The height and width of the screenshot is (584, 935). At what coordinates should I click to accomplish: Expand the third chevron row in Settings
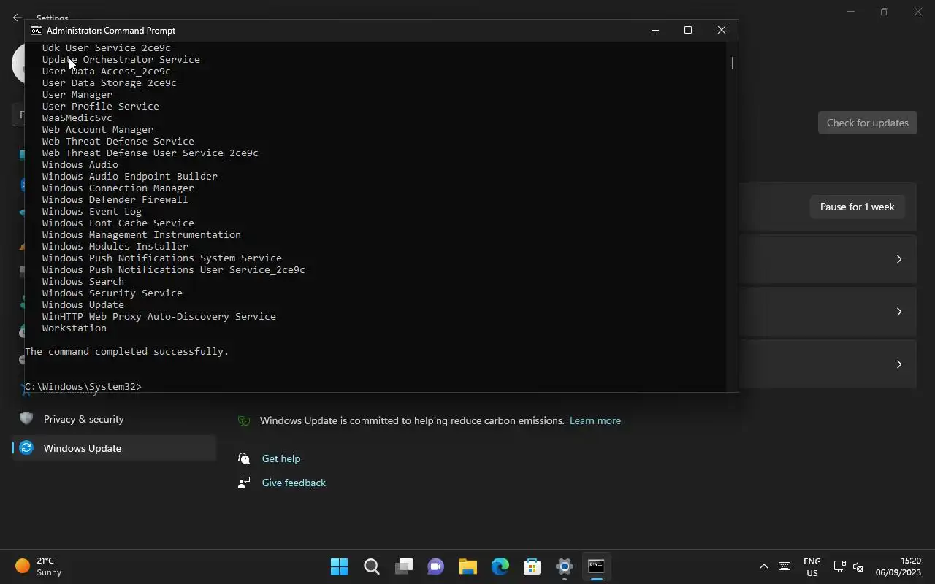(899, 364)
